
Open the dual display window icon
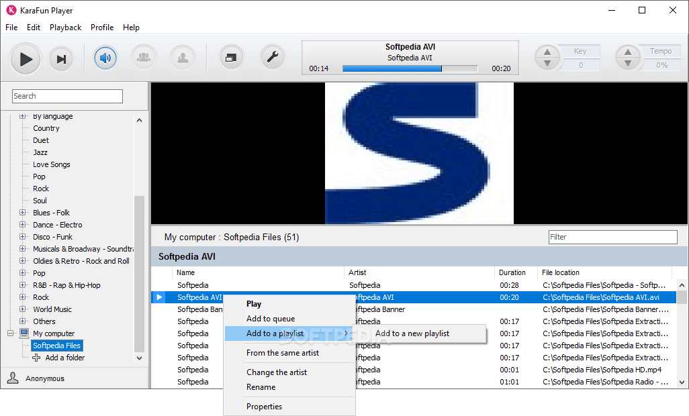pyautogui.click(x=231, y=58)
